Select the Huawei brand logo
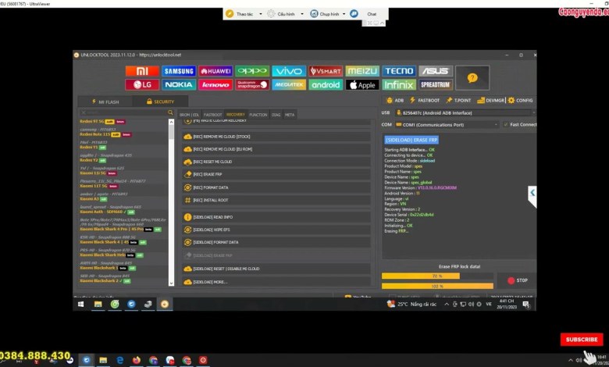609x367 pixels. (x=215, y=71)
